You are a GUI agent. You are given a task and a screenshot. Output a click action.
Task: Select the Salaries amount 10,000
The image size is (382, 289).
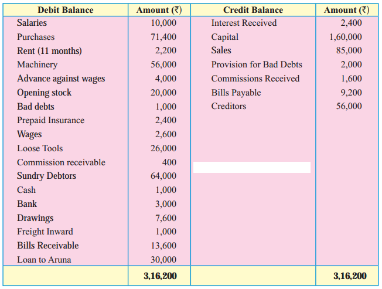coord(163,23)
